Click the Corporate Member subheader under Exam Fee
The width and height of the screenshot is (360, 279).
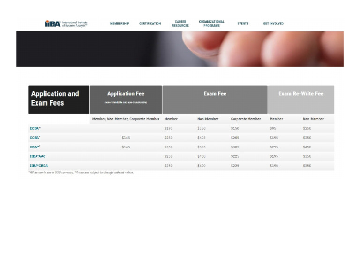(246, 119)
